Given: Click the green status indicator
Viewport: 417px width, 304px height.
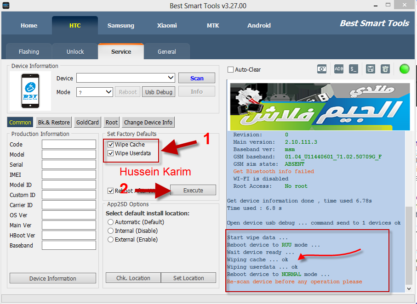Looking at the screenshot, I should pyautogui.click(x=404, y=69).
